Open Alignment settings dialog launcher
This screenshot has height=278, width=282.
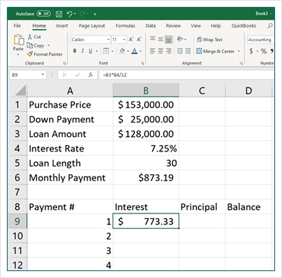click(241, 63)
